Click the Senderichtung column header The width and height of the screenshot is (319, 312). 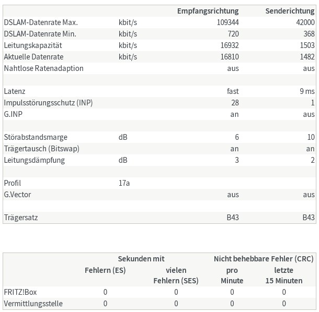290,11
